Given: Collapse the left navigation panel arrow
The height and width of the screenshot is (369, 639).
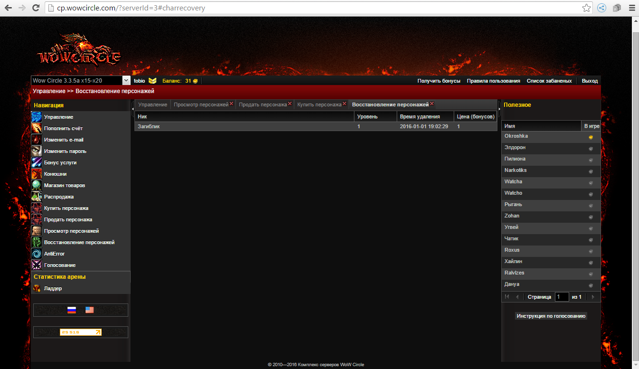Looking at the screenshot, I should pyautogui.click(x=133, y=109).
